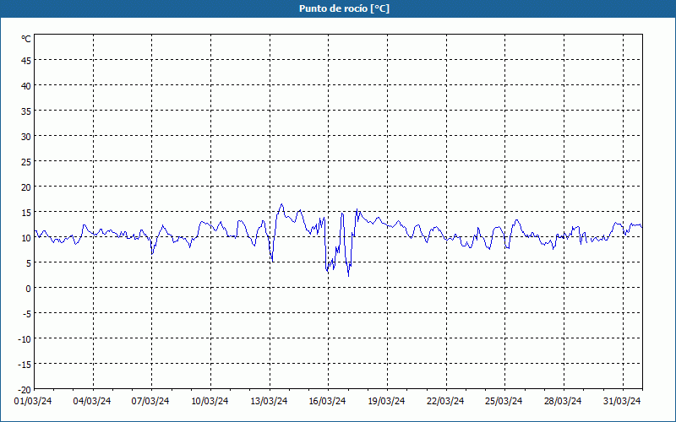The width and height of the screenshot is (676, 422).
Task: Click the y-axis value -5
Action: click(x=27, y=314)
